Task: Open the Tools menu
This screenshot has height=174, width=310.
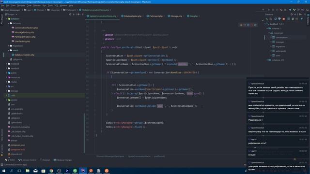Action: [x=50, y=5]
